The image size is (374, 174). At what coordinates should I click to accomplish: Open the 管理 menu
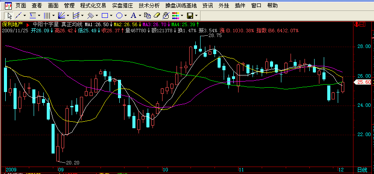pyautogui.click(x=69, y=6)
